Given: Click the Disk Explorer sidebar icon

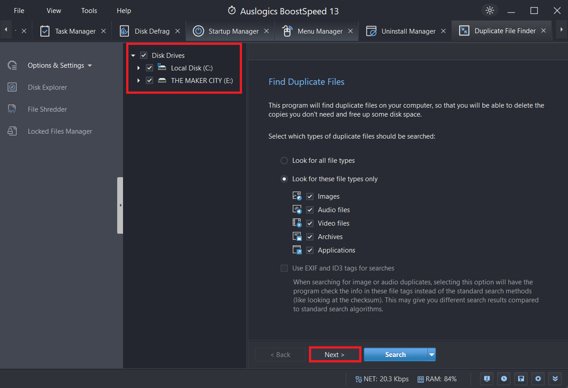Looking at the screenshot, I should point(13,87).
